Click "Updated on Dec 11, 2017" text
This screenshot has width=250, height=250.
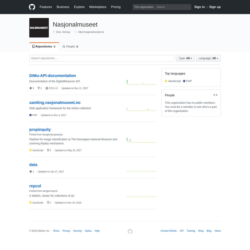(75, 88)
